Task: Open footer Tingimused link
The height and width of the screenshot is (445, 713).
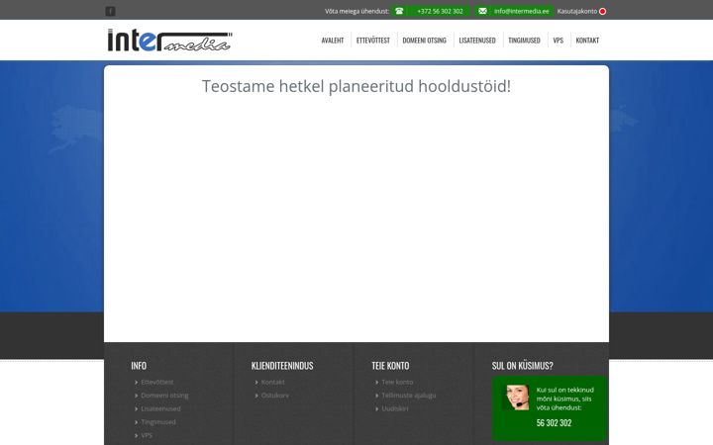Action: coord(157,422)
